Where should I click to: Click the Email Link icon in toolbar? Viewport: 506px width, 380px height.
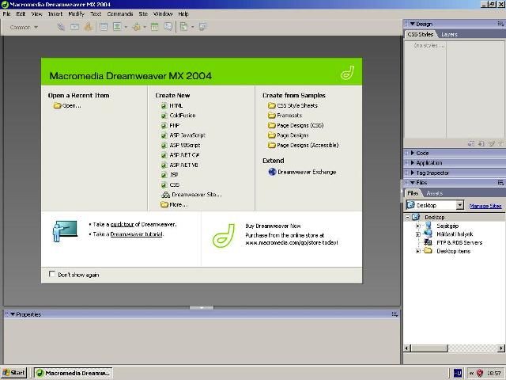(74, 27)
